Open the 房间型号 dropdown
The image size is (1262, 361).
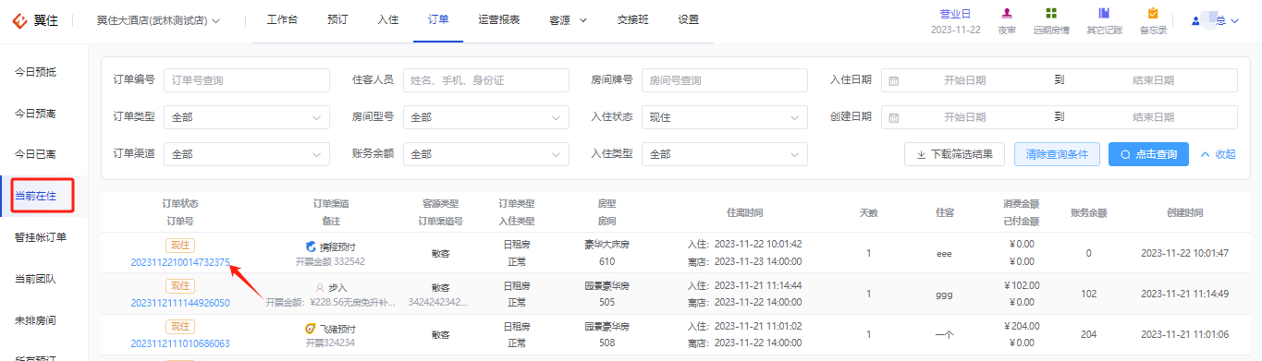(x=485, y=117)
